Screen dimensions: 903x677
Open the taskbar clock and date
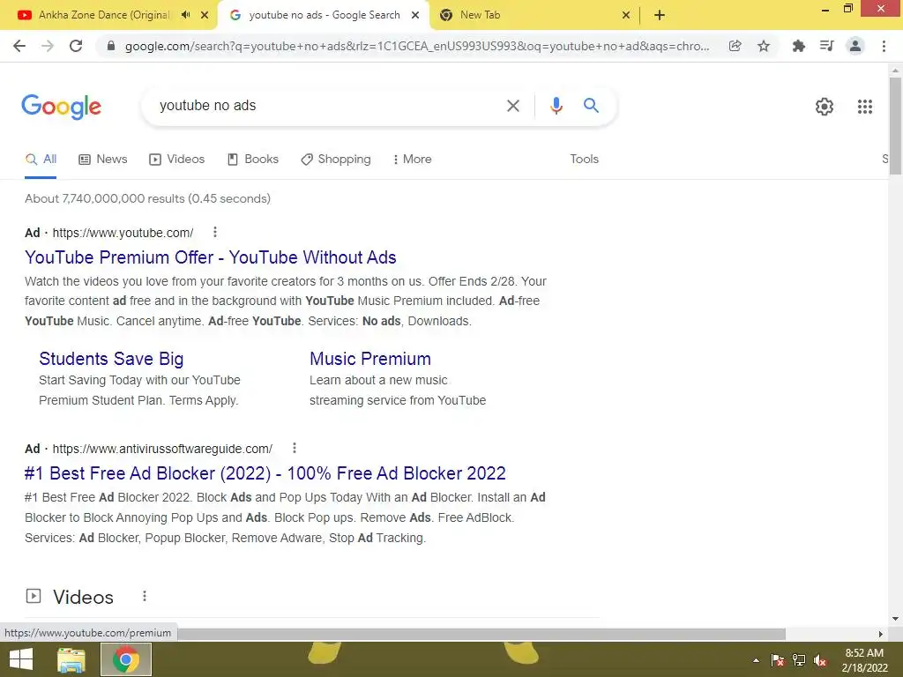[x=864, y=660]
